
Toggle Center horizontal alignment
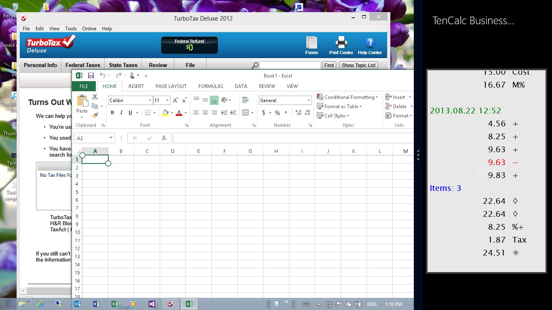click(205, 113)
